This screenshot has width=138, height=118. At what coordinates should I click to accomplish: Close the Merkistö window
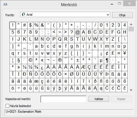pyautogui.click(x=129, y=4)
